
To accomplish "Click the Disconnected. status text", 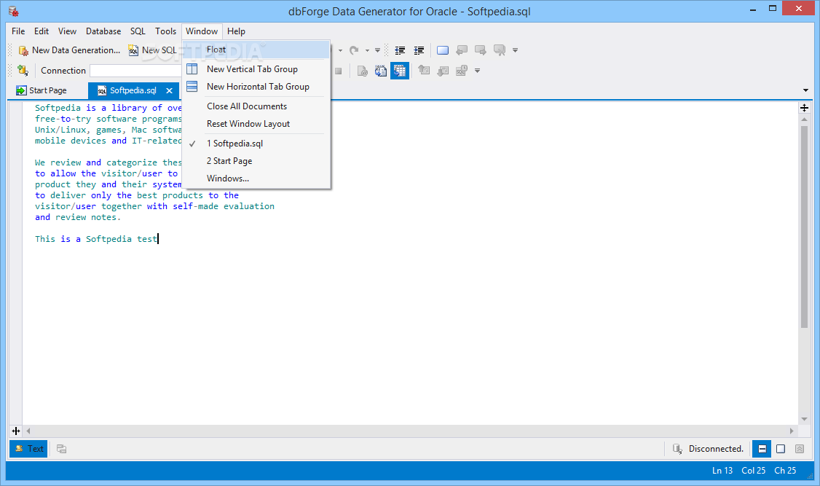I will [716, 449].
